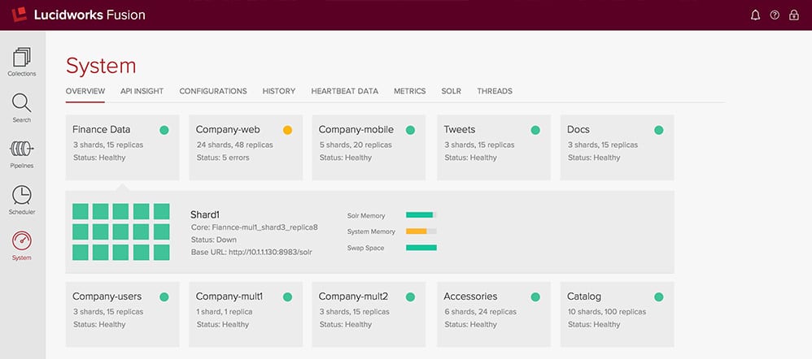Open Search in the sidebar
The height and width of the screenshot is (359, 812).
click(x=22, y=108)
